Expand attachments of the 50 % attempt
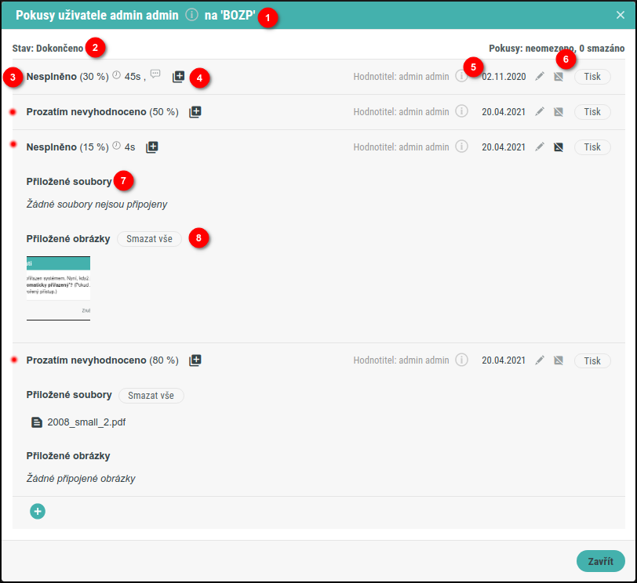 click(x=195, y=112)
